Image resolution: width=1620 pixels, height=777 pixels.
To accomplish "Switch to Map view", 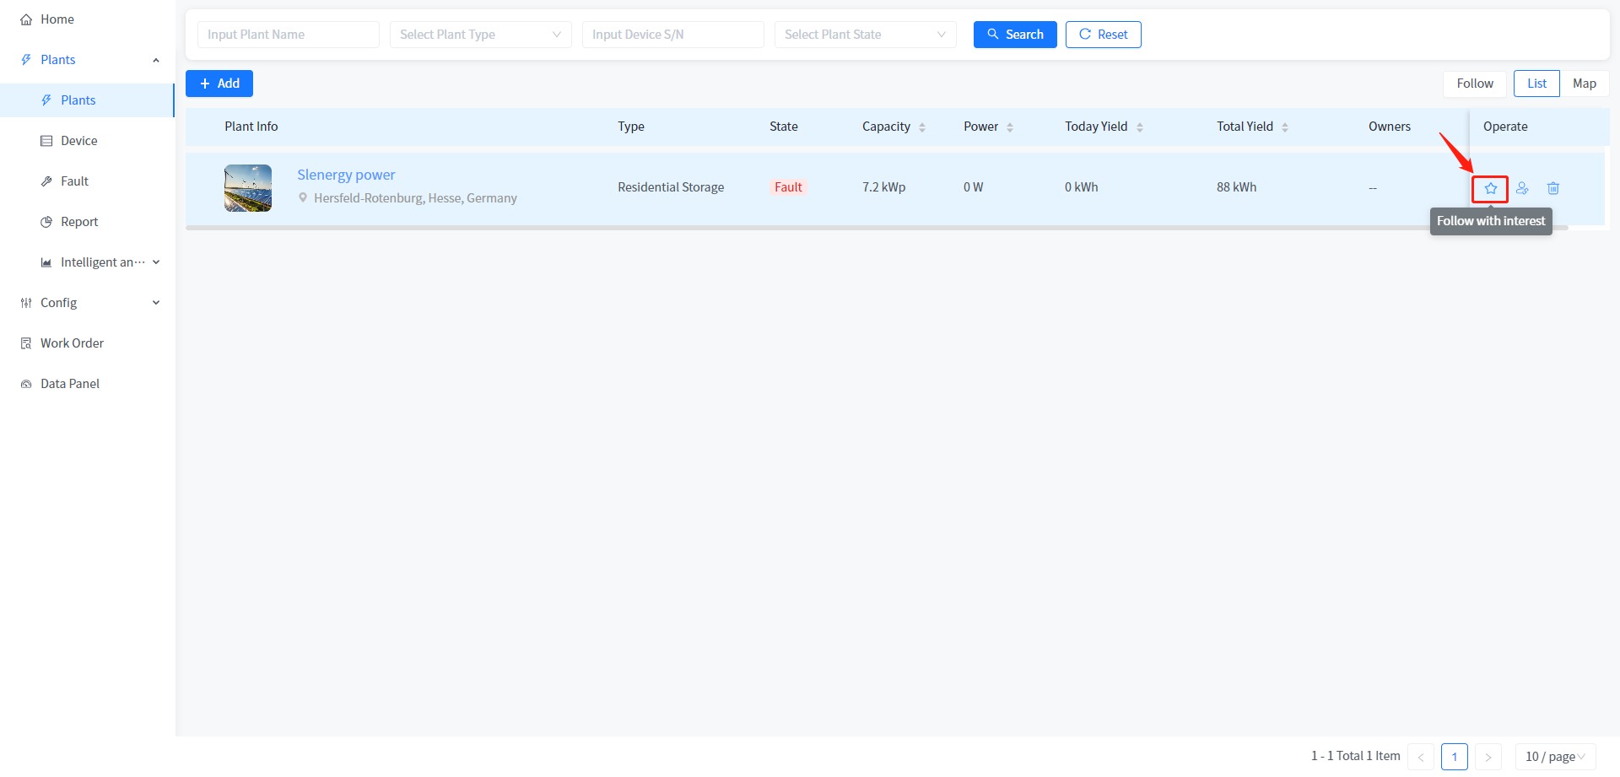I will pos(1584,84).
